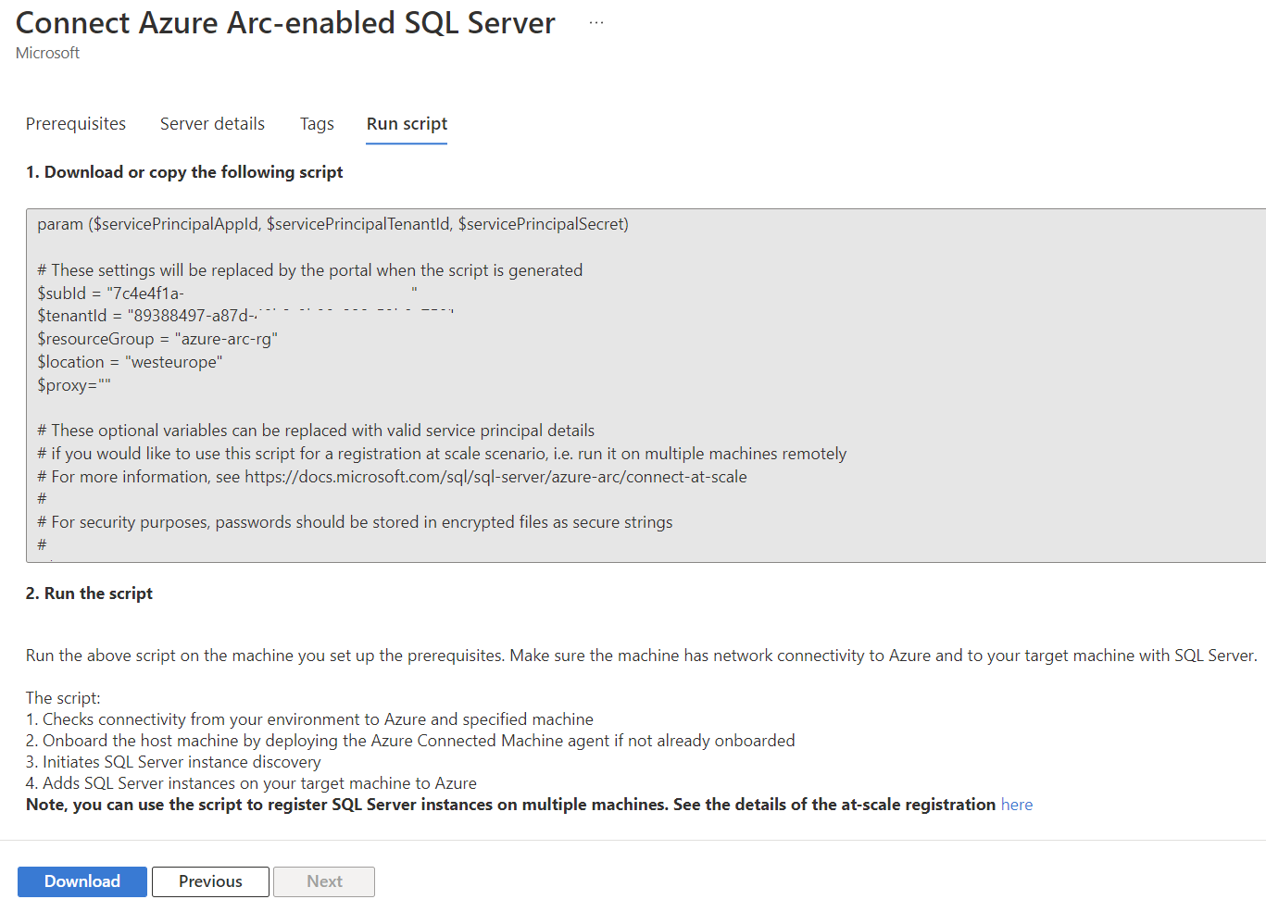The image size is (1266, 912).
Task: Click the param line in the script box
Action: pyautogui.click(x=333, y=224)
